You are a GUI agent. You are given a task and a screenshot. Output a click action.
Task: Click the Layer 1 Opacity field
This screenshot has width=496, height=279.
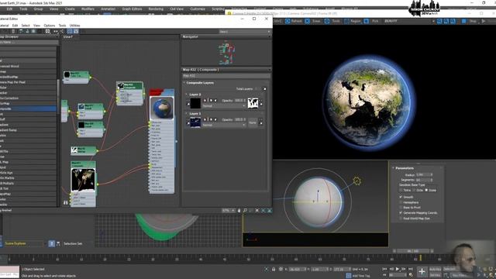click(239, 119)
